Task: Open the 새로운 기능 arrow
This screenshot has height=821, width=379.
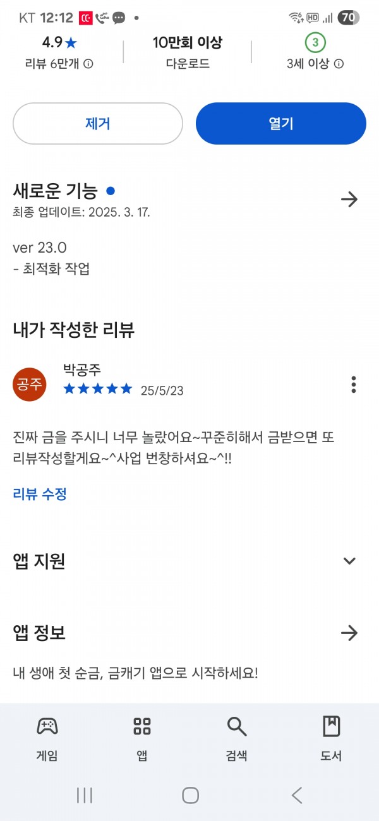Action: point(349,200)
